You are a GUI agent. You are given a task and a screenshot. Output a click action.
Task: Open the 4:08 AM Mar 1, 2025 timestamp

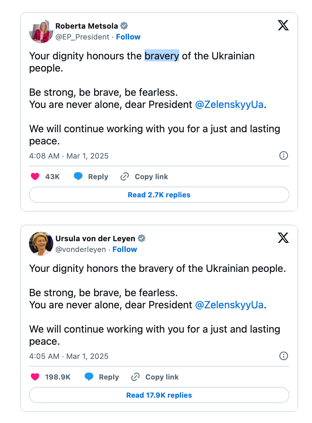[x=69, y=156]
